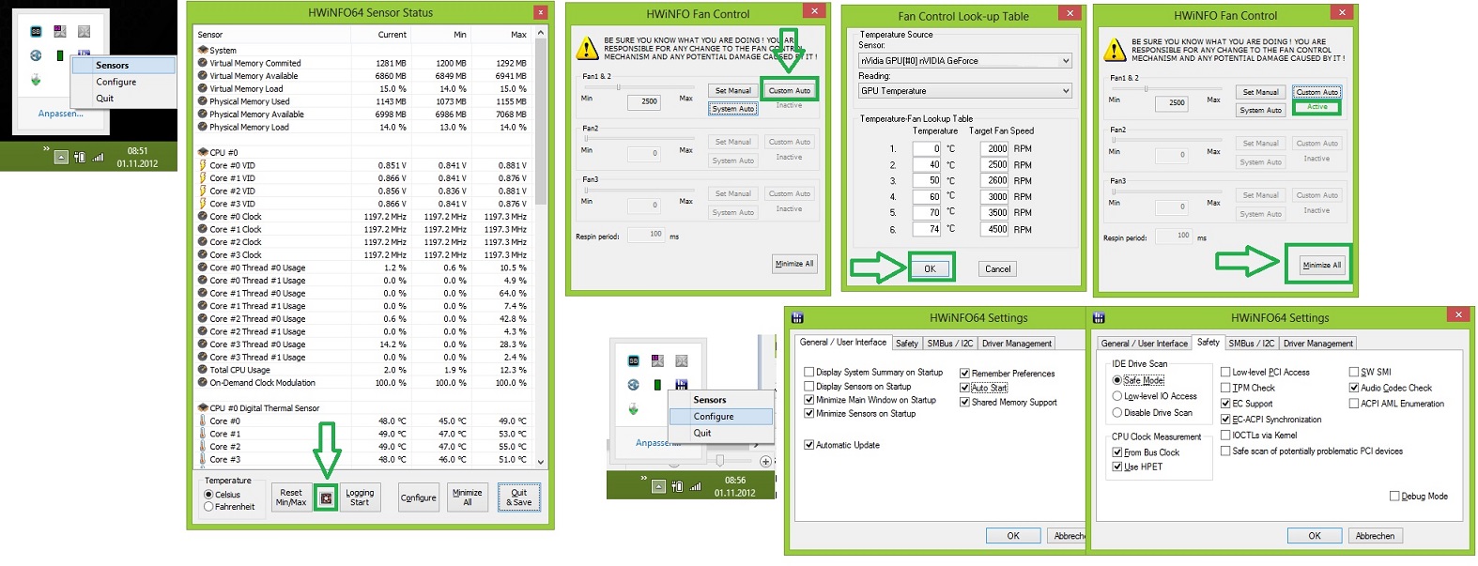
Task: Click Fan1 & 2 slider where status is Active
Action: click(1145, 90)
